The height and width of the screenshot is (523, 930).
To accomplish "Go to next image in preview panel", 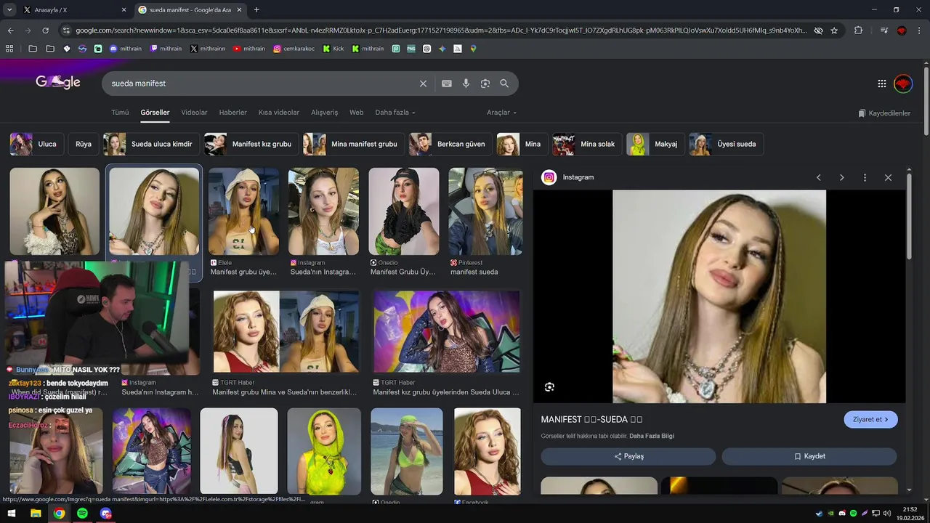I will coord(841,177).
